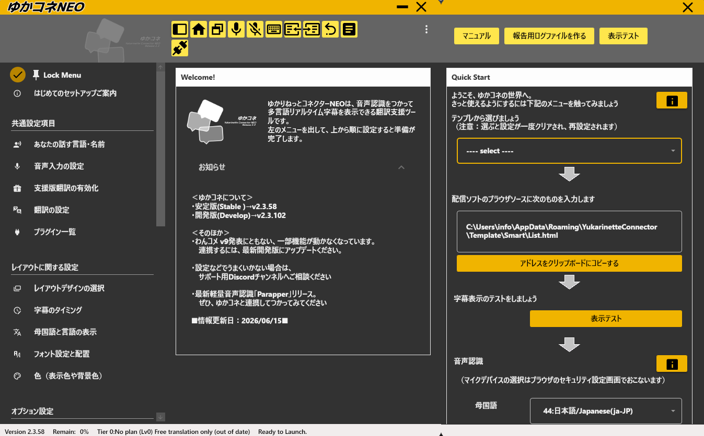Screen dimensions: 704x436
Task: Click Ready to Launch. status text
Action: click(282, 432)
